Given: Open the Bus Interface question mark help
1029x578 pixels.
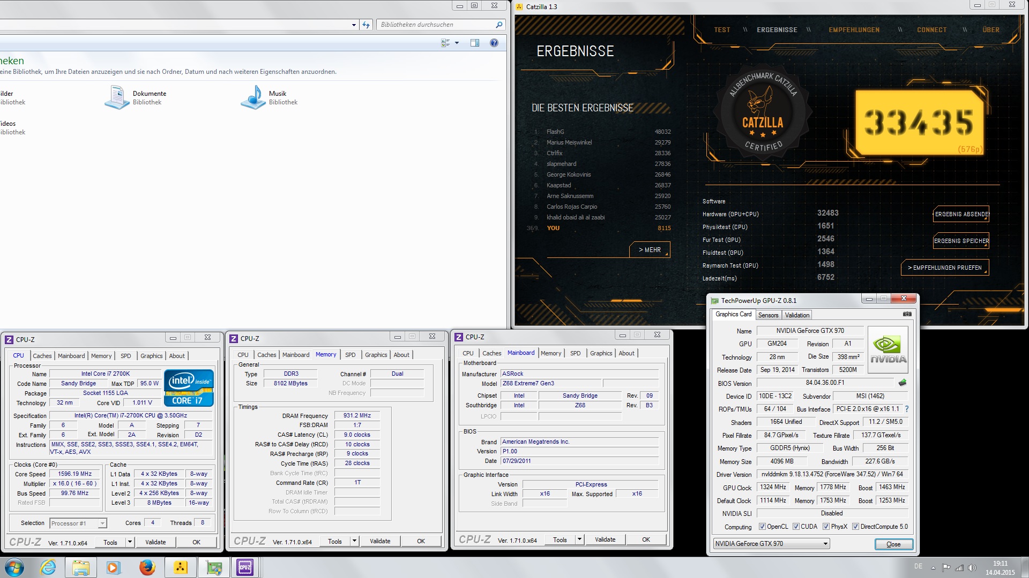Looking at the screenshot, I should click(x=907, y=409).
